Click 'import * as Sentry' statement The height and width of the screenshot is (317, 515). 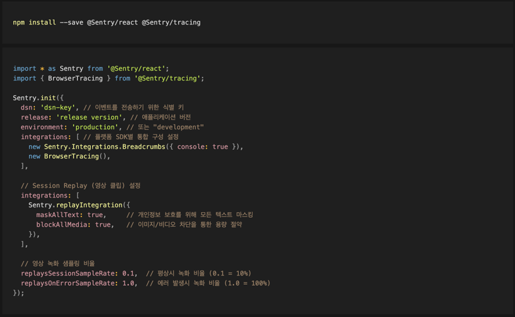coord(48,69)
